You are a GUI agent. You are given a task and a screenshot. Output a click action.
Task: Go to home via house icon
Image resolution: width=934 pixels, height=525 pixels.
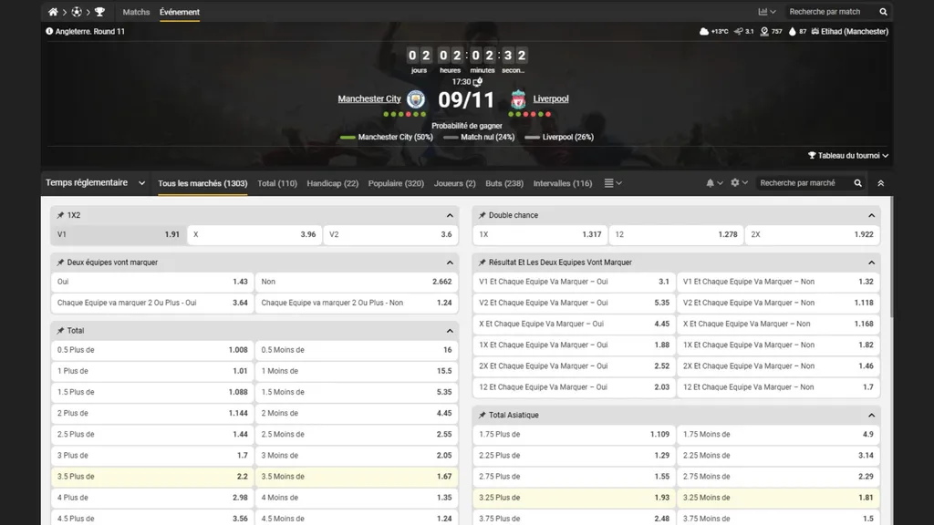(53, 12)
